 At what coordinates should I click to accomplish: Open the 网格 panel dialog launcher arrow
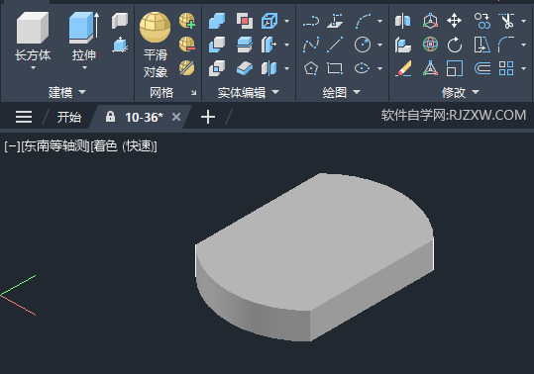(x=193, y=92)
